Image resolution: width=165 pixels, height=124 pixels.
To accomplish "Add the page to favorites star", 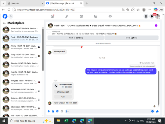I will coord(132,10).
